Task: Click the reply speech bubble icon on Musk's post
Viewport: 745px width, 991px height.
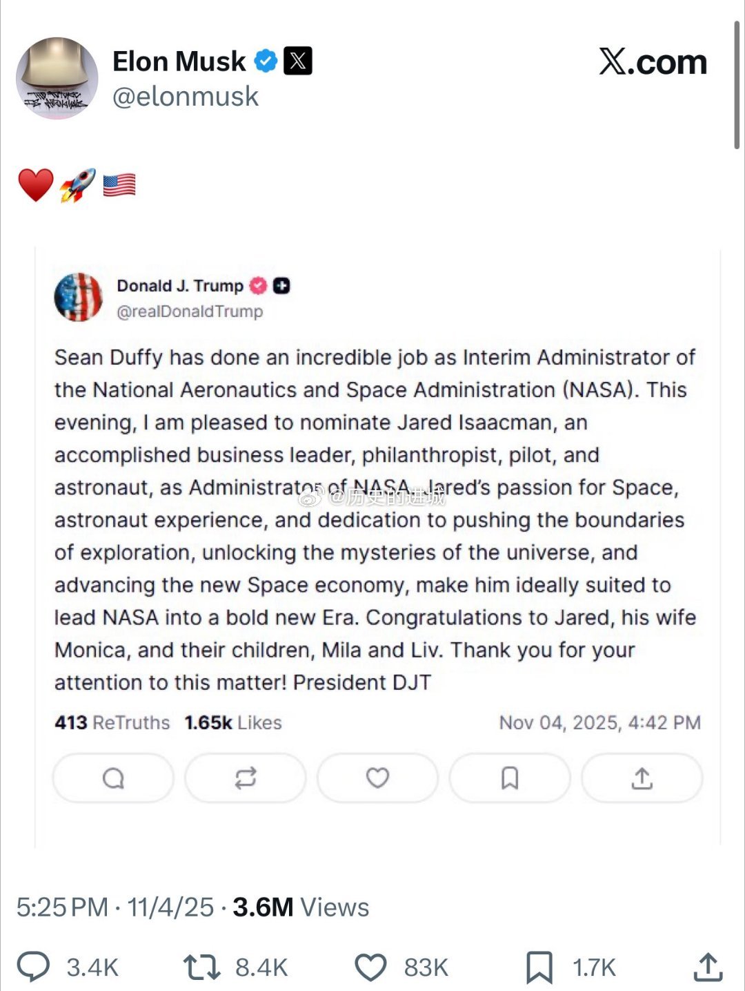Action: click(x=33, y=967)
